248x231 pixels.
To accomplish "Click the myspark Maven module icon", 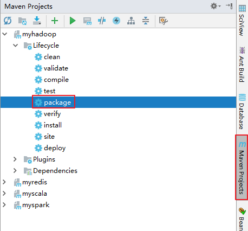I will click(17, 206).
